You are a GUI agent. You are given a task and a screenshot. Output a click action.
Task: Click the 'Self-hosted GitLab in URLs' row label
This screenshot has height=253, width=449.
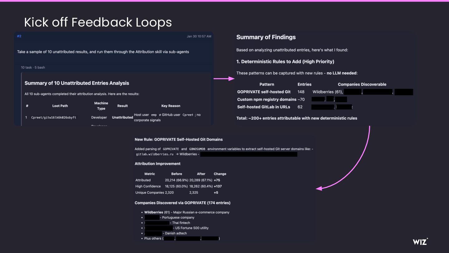point(264,107)
